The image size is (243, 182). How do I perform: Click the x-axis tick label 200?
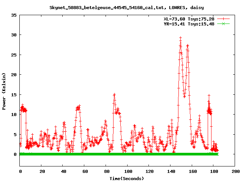236,171
